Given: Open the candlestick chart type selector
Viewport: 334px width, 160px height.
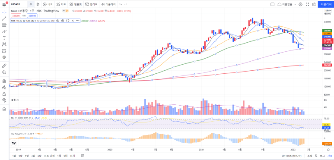Looking at the screenshot, I should (x=38, y=4).
